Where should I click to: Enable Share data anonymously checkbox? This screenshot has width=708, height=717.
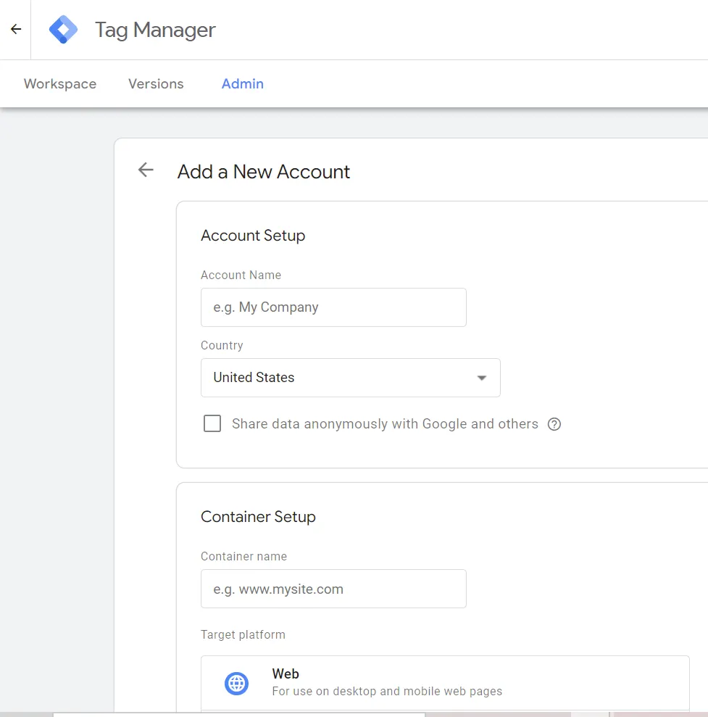pos(212,423)
